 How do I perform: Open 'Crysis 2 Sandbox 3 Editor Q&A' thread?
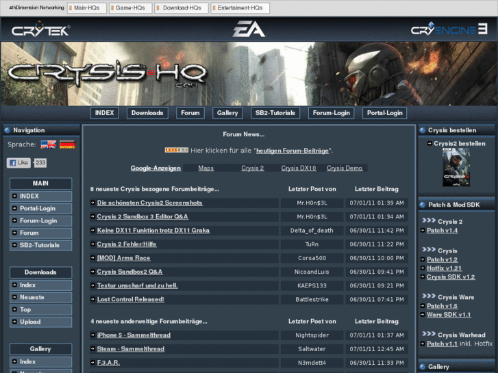142,216
